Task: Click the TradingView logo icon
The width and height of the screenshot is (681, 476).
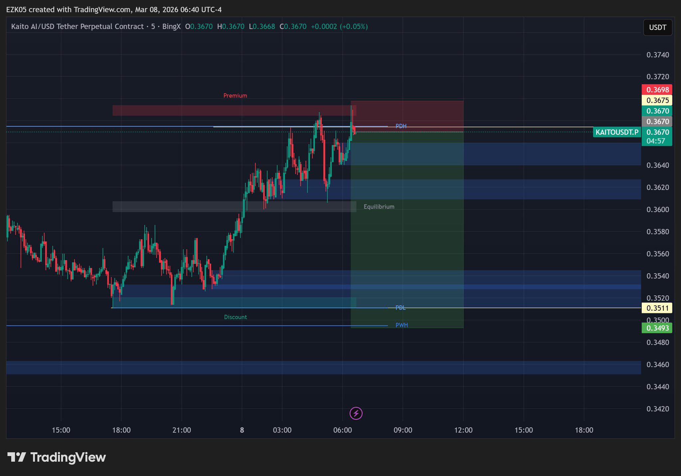Action: click(x=17, y=457)
